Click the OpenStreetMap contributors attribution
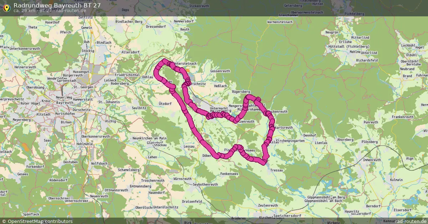The image size is (428, 224). (37, 221)
